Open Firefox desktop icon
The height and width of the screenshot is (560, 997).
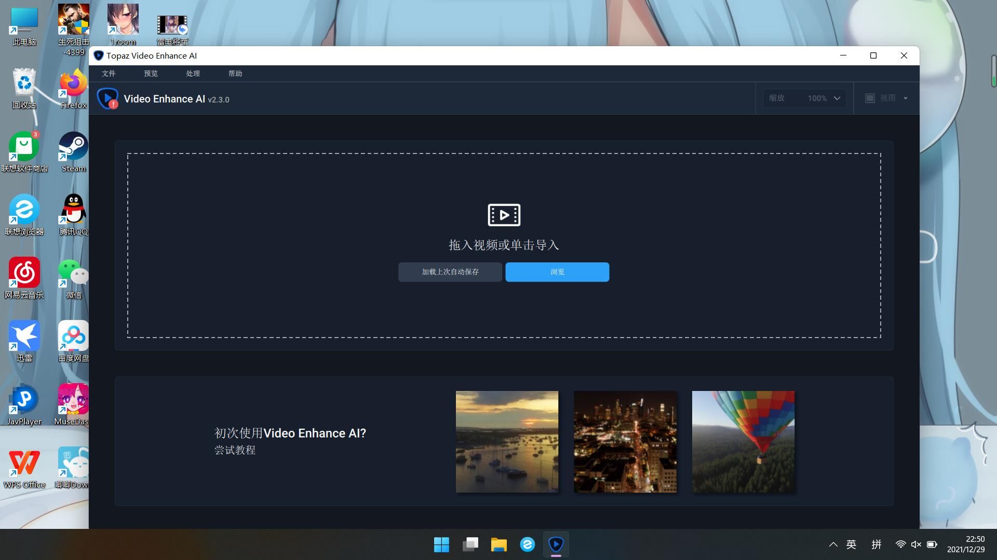click(73, 88)
